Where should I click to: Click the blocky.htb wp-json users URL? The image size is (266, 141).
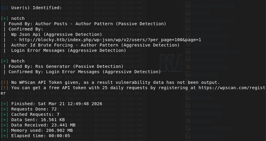pos(110,40)
